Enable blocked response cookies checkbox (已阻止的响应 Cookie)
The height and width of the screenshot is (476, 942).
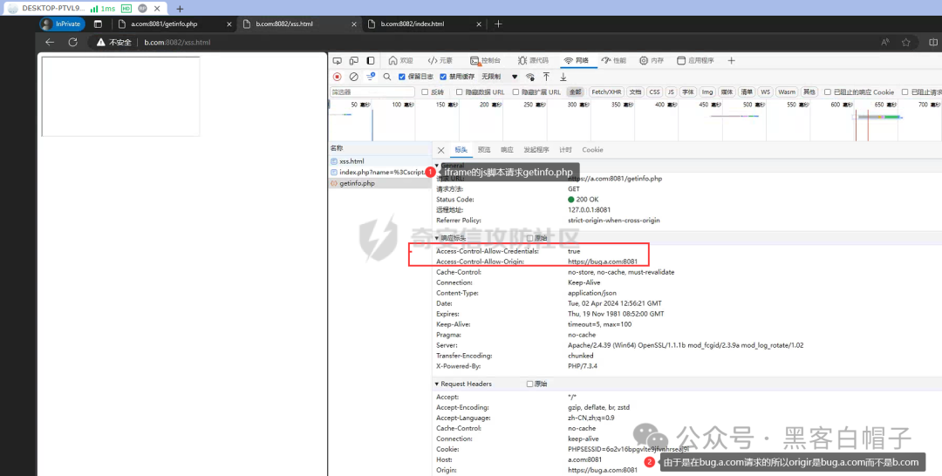coord(827,92)
